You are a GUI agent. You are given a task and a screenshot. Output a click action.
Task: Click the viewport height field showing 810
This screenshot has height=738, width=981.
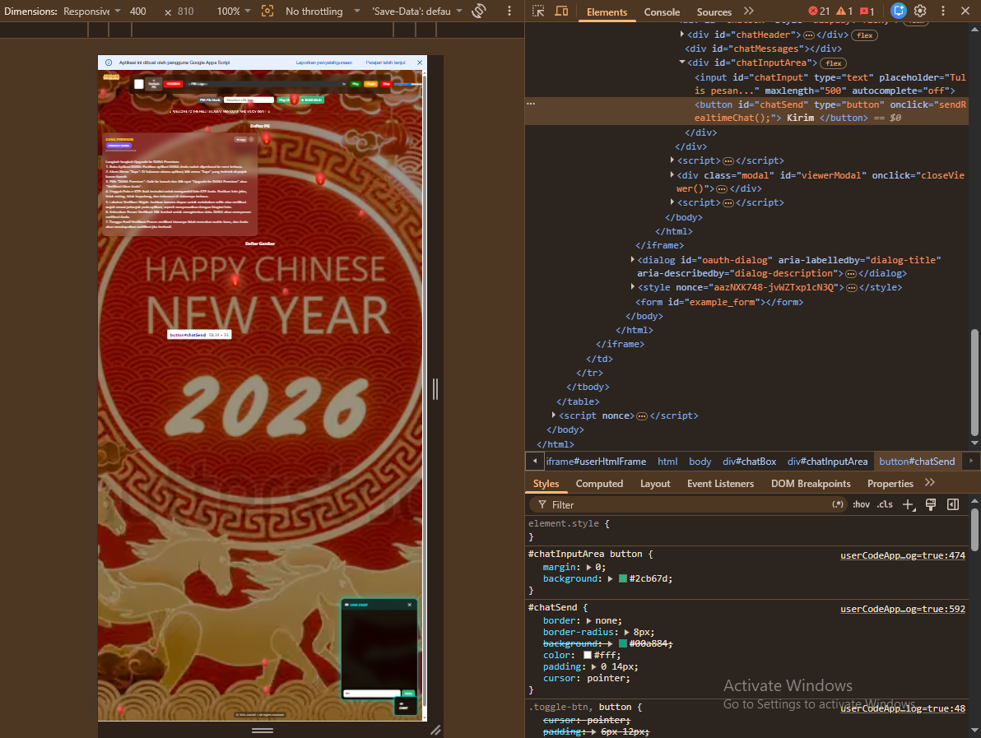(186, 12)
